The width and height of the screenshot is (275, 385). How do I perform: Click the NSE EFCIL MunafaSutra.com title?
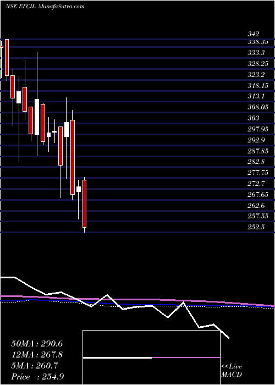tap(45, 7)
